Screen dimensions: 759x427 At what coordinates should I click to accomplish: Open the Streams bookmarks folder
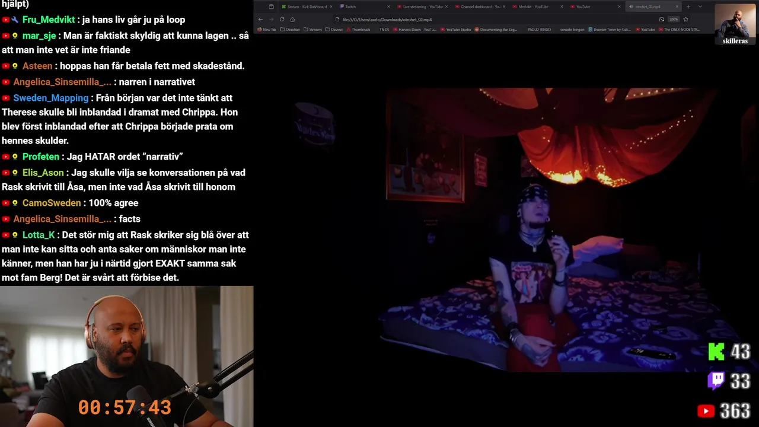(x=312, y=29)
